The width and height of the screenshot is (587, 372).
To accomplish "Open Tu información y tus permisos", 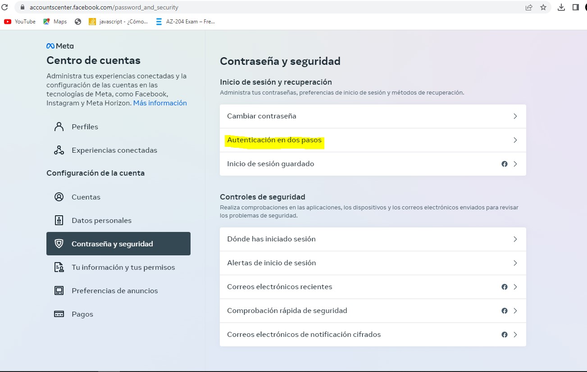I will click(118, 267).
